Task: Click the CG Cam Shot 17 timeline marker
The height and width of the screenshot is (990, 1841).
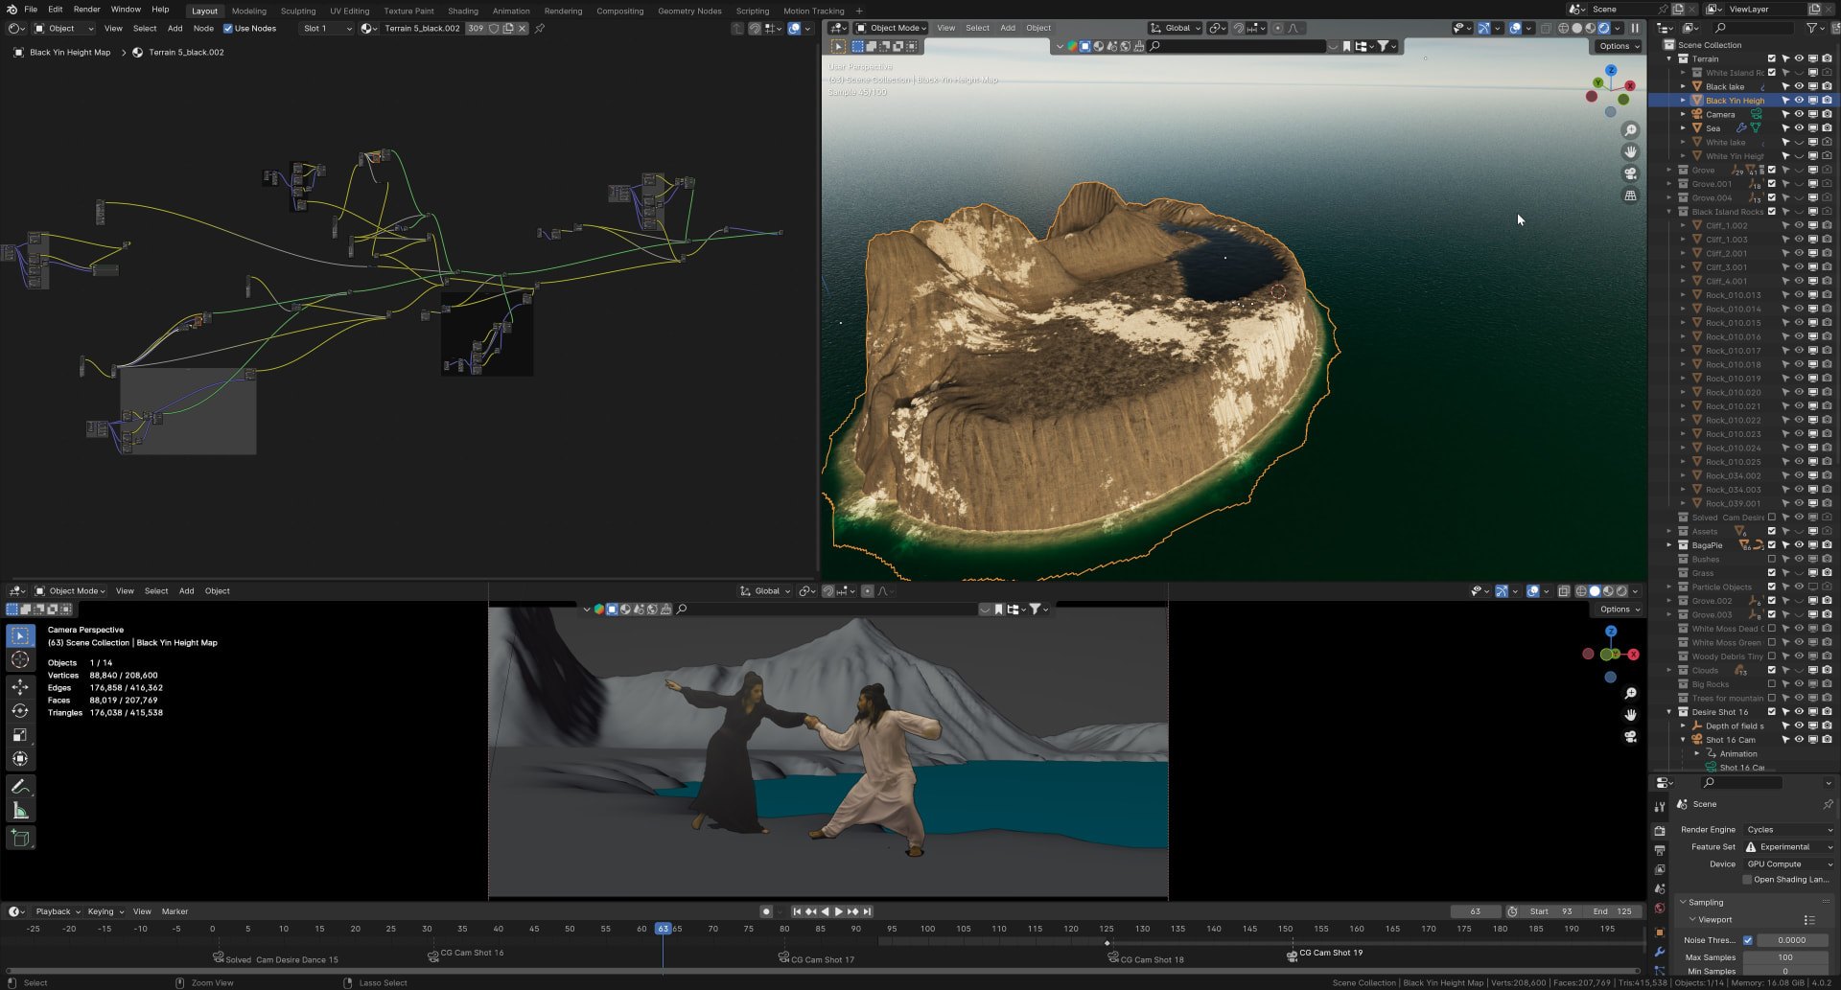Action: click(x=818, y=959)
